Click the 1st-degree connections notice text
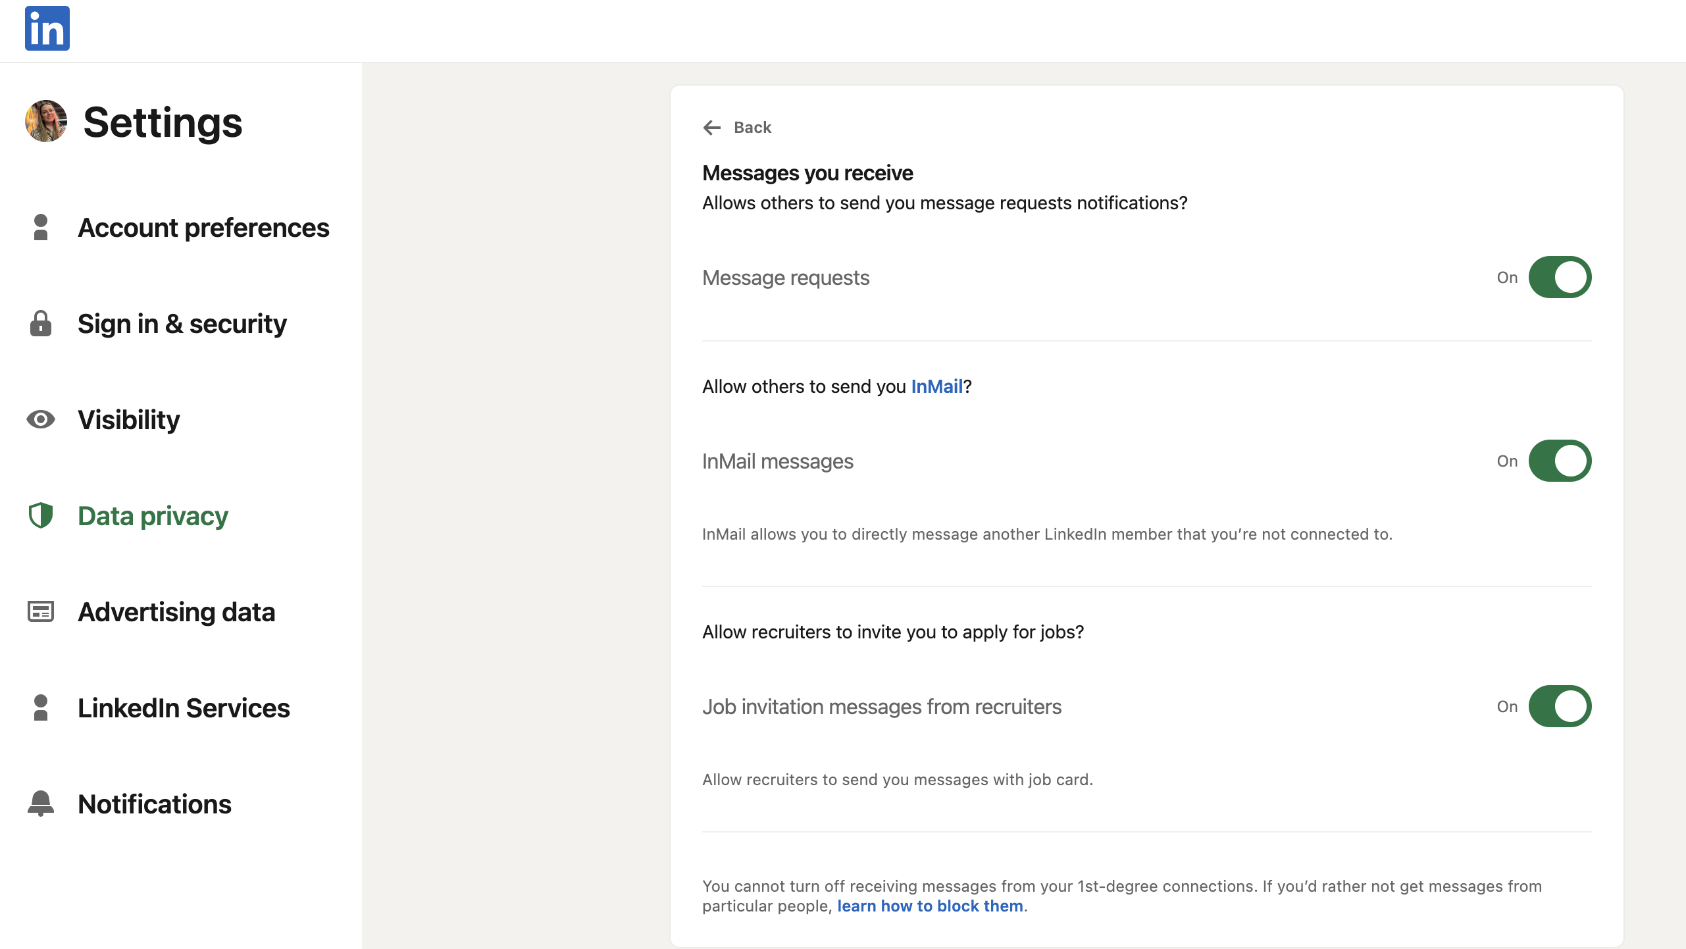 (1122, 896)
